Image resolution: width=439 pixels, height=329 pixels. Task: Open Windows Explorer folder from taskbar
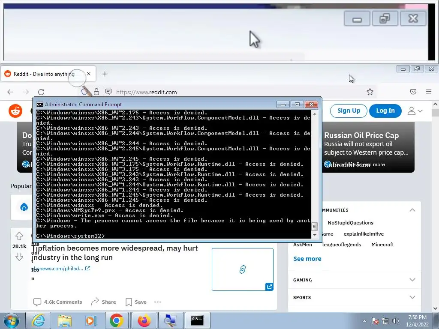pyautogui.click(x=65, y=320)
